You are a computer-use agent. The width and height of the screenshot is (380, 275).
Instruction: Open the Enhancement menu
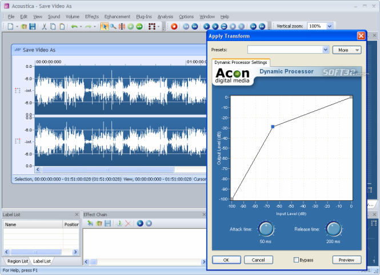[x=117, y=17]
